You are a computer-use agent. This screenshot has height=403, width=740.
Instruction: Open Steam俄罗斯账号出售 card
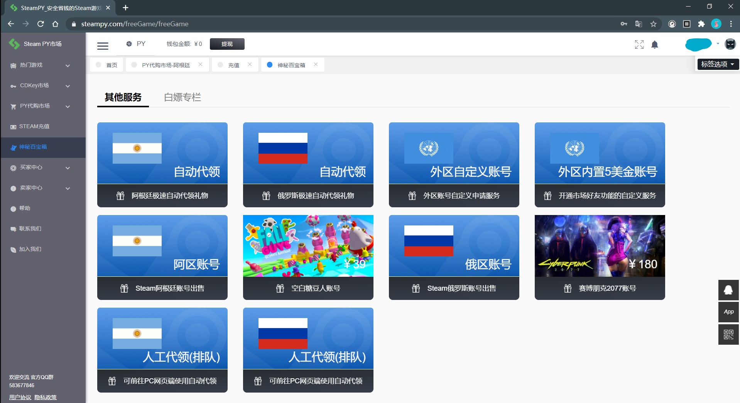[454, 257]
